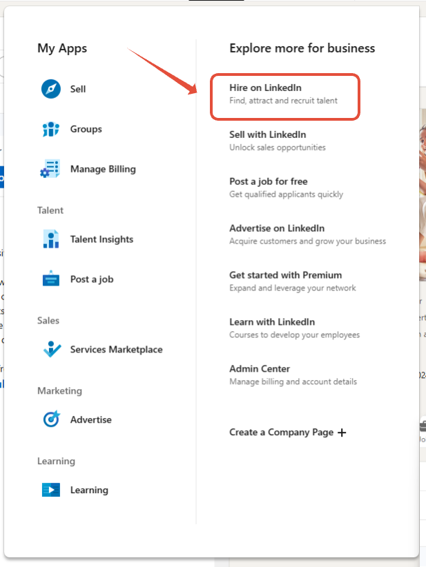
Task: Open Talent Insights label
Action: [101, 239]
